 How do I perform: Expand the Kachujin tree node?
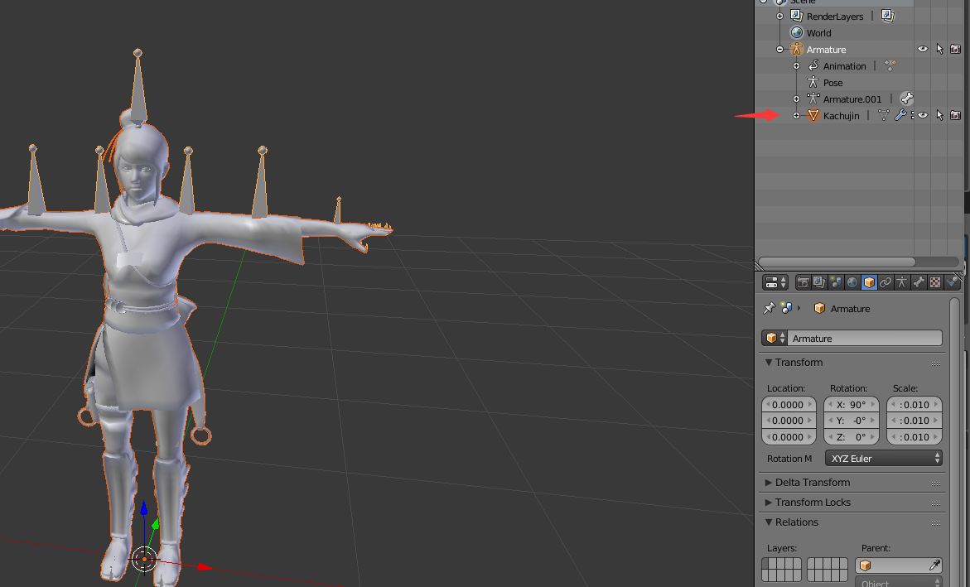point(796,116)
